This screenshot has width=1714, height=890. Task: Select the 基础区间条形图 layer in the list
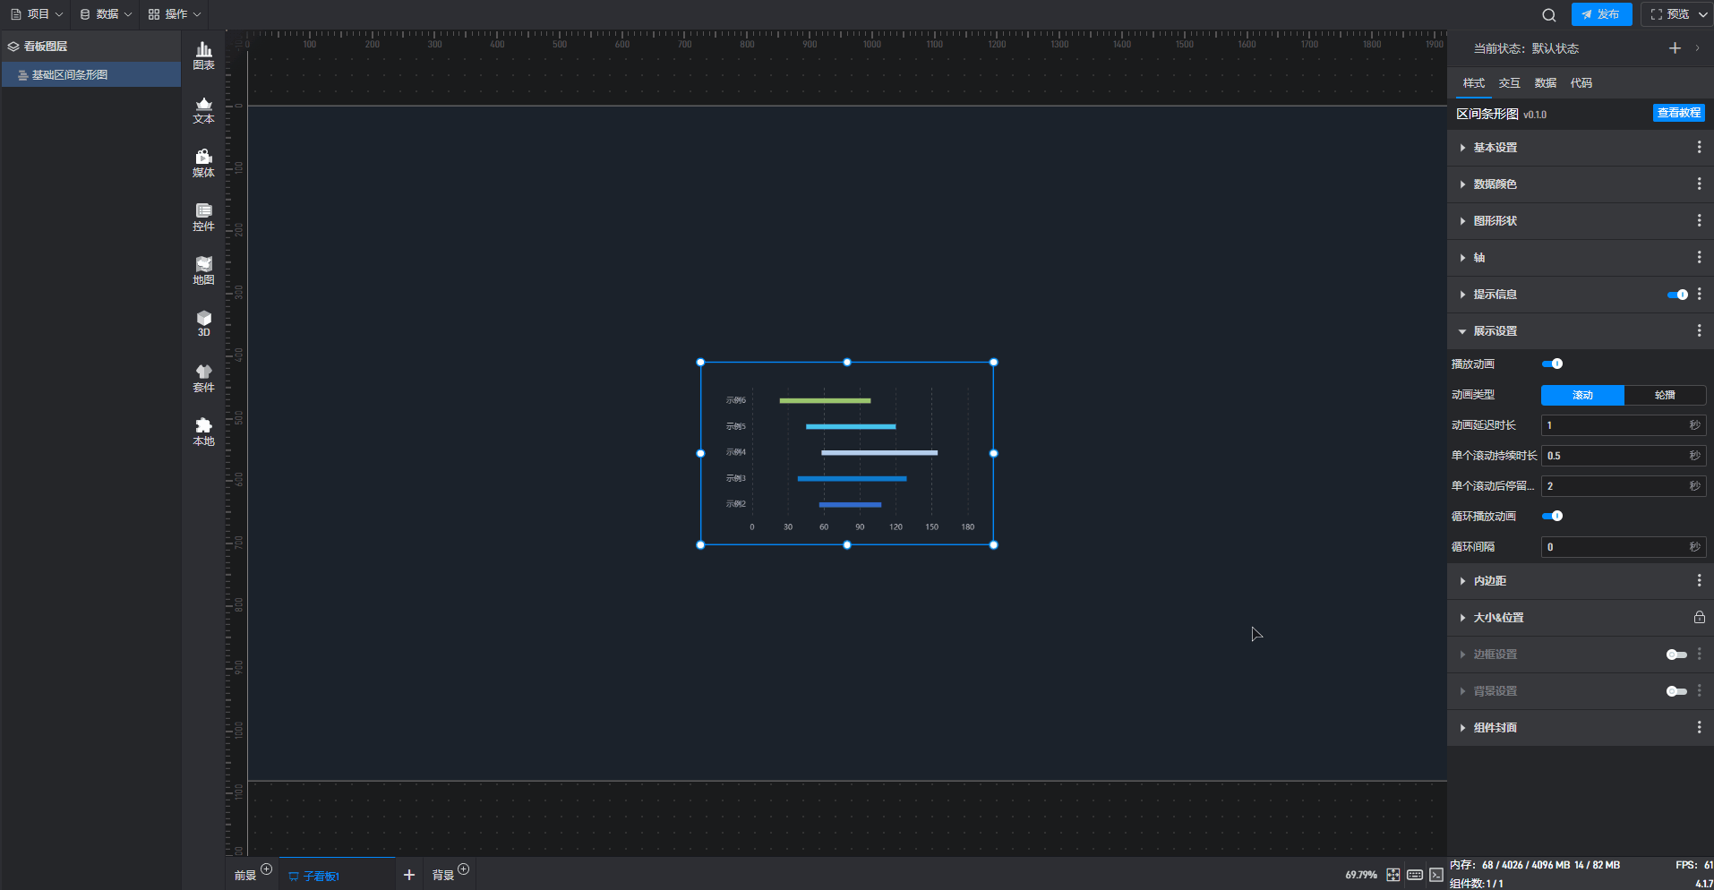91,75
